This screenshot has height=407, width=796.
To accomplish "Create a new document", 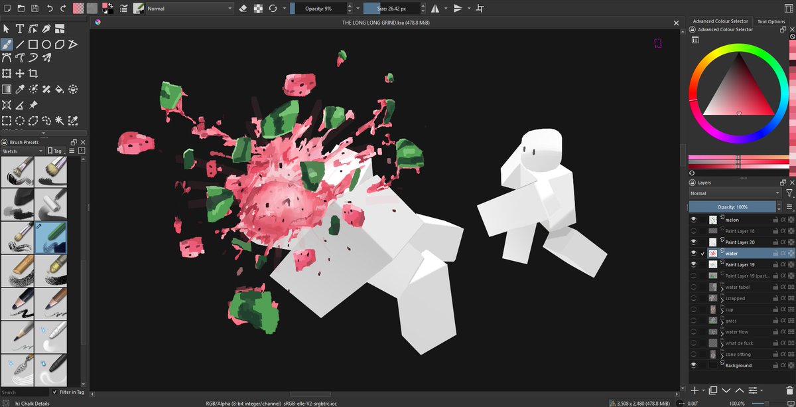I will click(x=7, y=9).
